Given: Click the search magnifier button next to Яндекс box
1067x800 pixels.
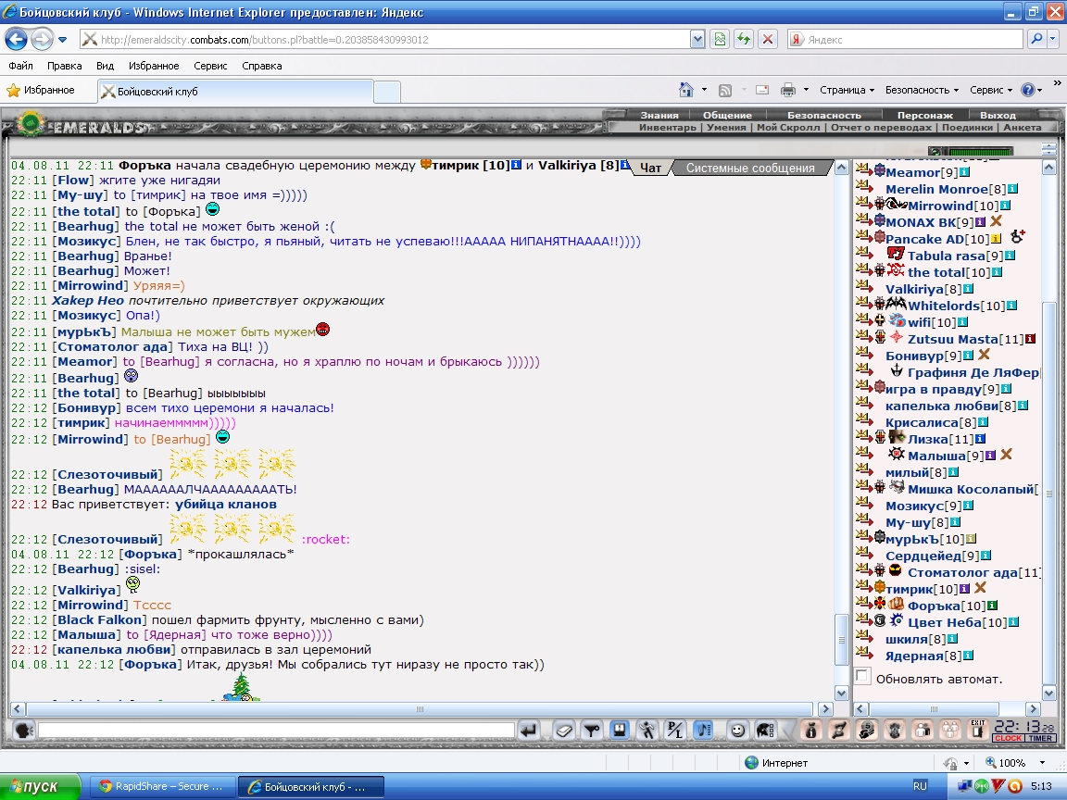Looking at the screenshot, I should 1036,40.
